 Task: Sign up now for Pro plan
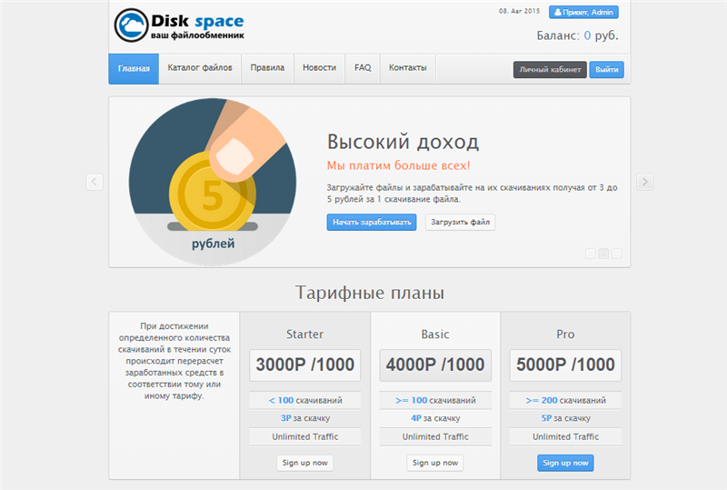coord(565,463)
